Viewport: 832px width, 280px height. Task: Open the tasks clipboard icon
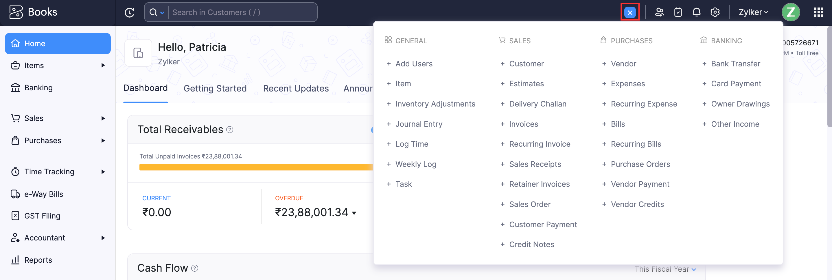point(678,12)
